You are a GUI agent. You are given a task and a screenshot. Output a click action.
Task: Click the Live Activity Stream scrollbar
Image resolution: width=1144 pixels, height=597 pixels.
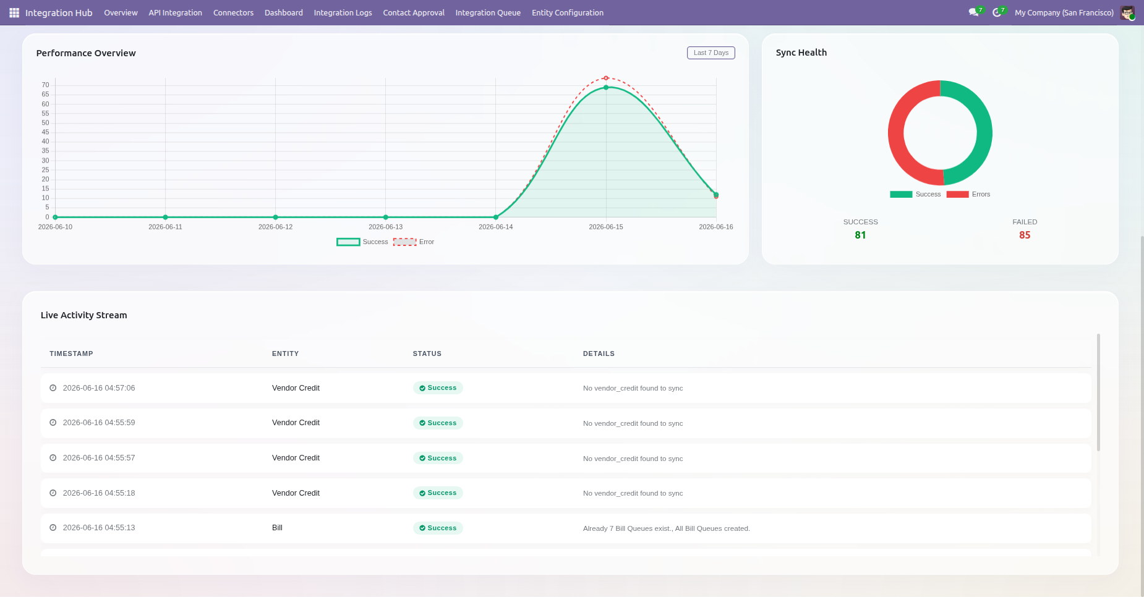click(1098, 392)
